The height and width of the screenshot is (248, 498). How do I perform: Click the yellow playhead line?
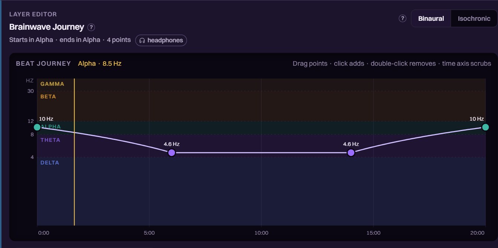coord(75,152)
